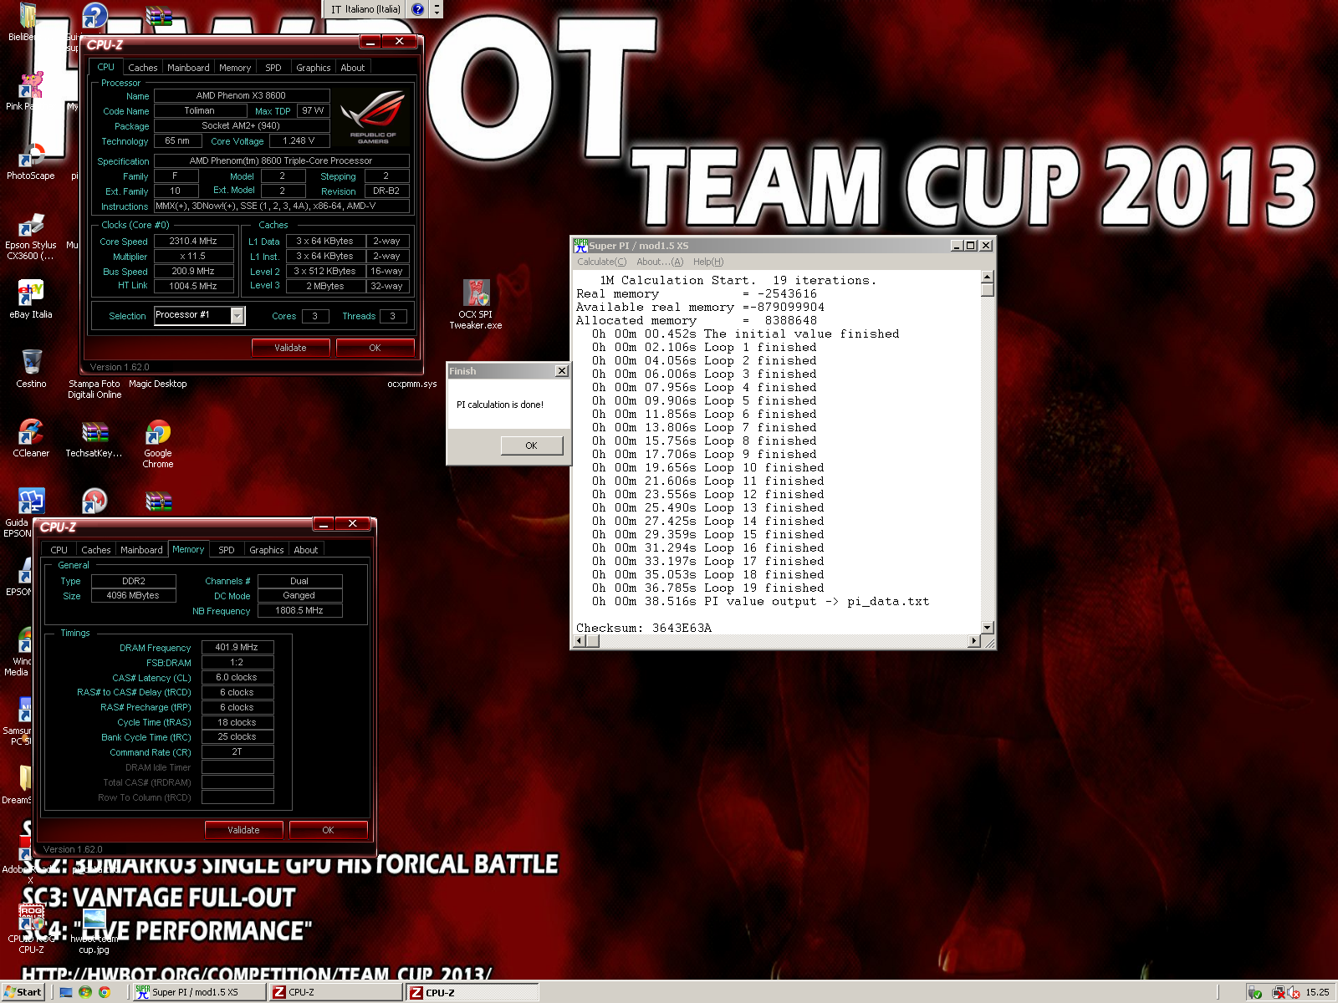
Task: Open the SPD tab in top CPU-Z window
Action: (273, 68)
